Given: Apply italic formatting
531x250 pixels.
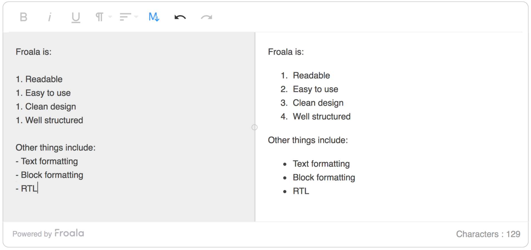Looking at the screenshot, I should coord(50,17).
